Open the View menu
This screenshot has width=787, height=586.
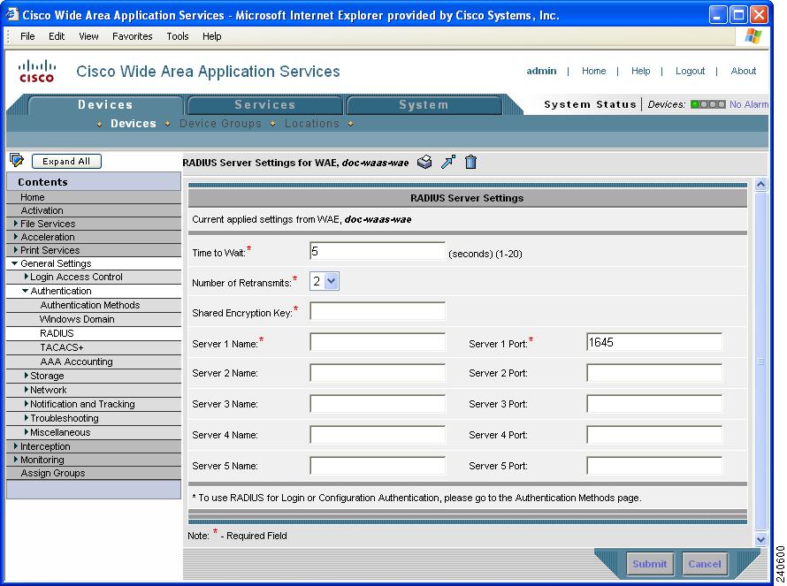pos(88,36)
